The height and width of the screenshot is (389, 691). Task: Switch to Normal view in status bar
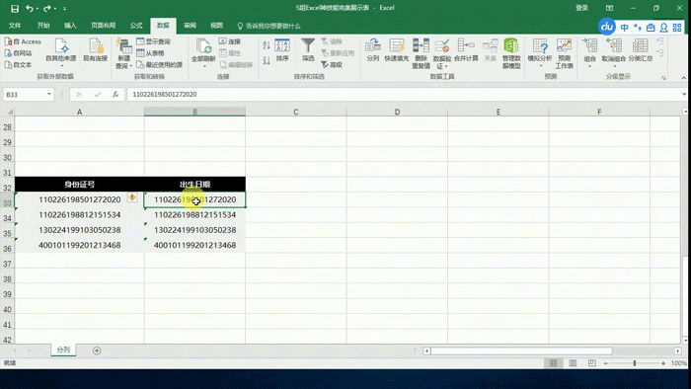[553, 363]
